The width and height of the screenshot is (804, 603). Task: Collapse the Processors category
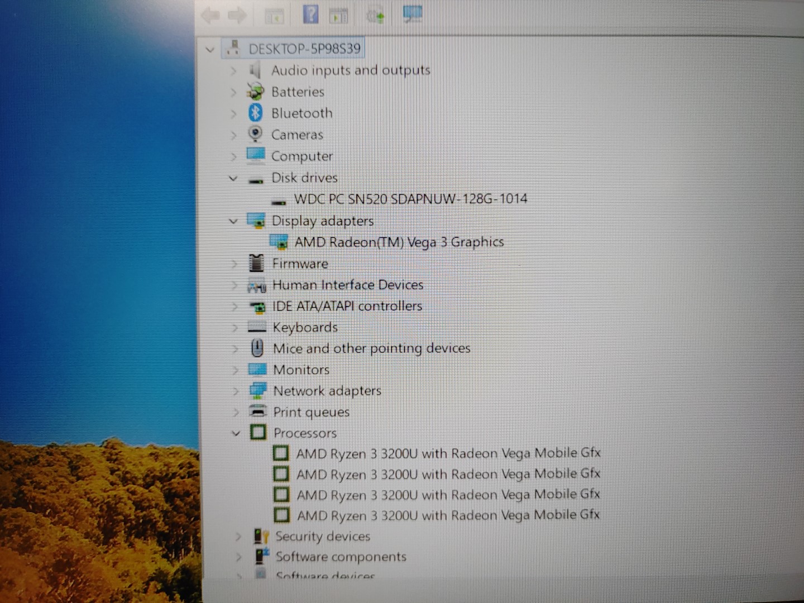236,433
